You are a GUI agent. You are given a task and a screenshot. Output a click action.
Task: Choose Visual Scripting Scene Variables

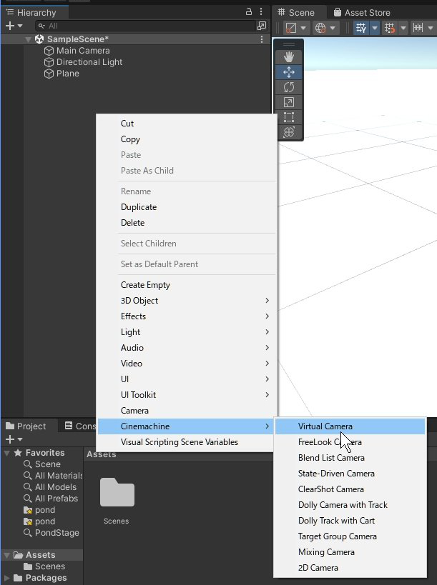pos(187,442)
